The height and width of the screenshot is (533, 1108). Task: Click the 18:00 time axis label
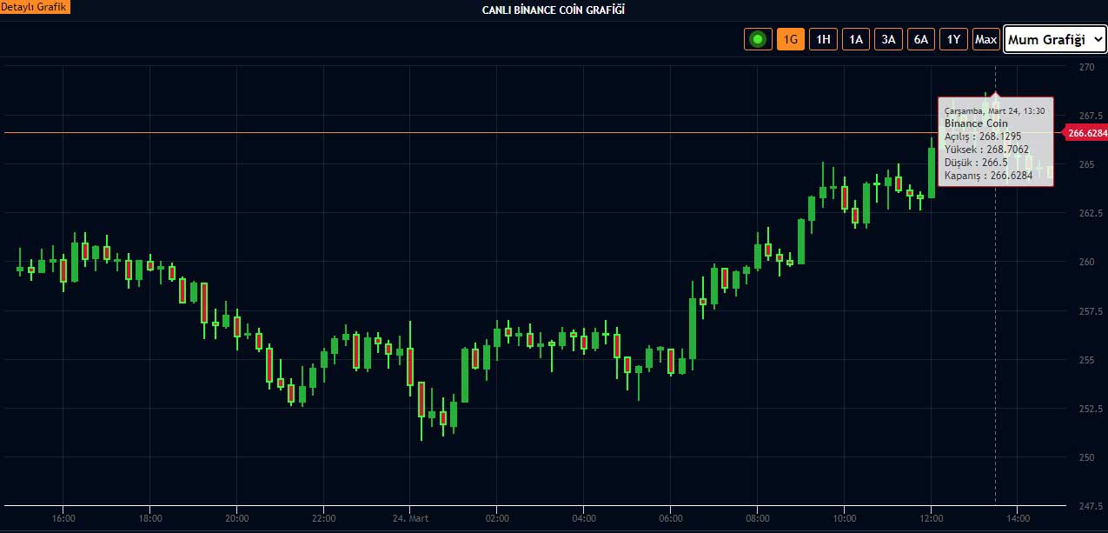coord(150,518)
